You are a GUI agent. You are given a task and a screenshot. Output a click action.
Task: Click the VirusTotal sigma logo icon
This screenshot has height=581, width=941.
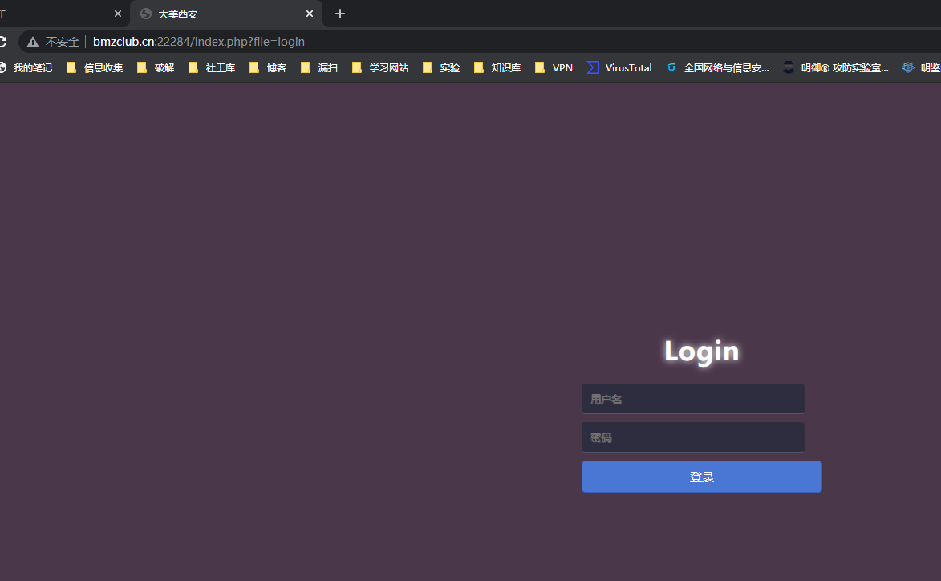(x=593, y=68)
